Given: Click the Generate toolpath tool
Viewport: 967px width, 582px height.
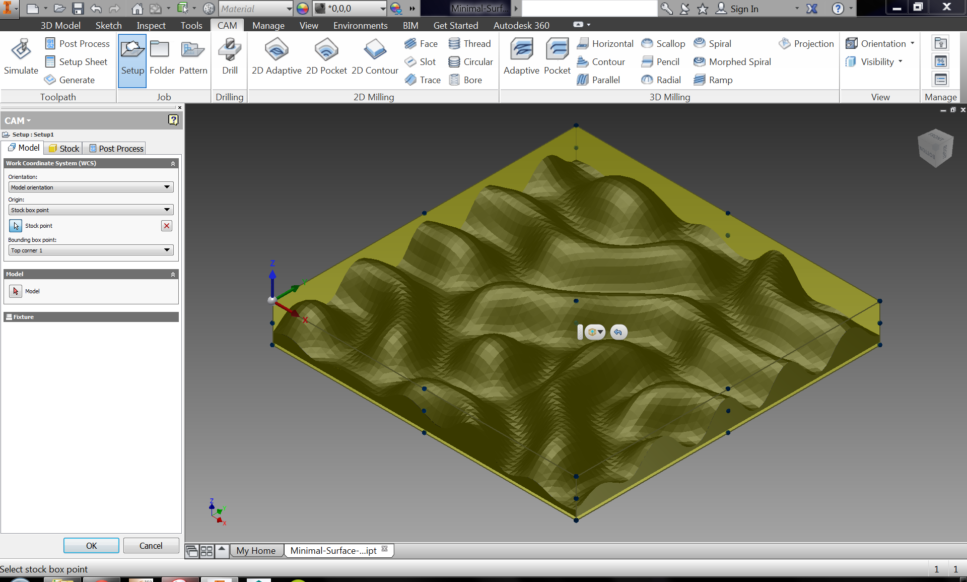Looking at the screenshot, I should [70, 80].
